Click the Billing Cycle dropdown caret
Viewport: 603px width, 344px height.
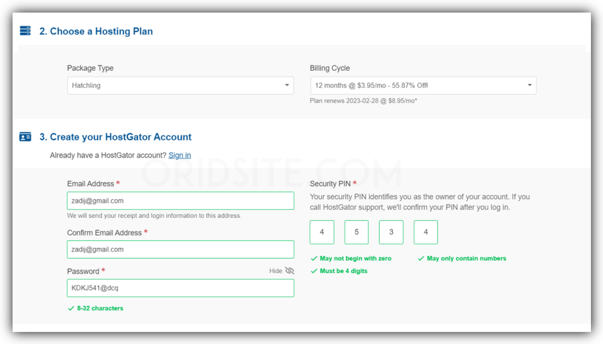pyautogui.click(x=530, y=85)
